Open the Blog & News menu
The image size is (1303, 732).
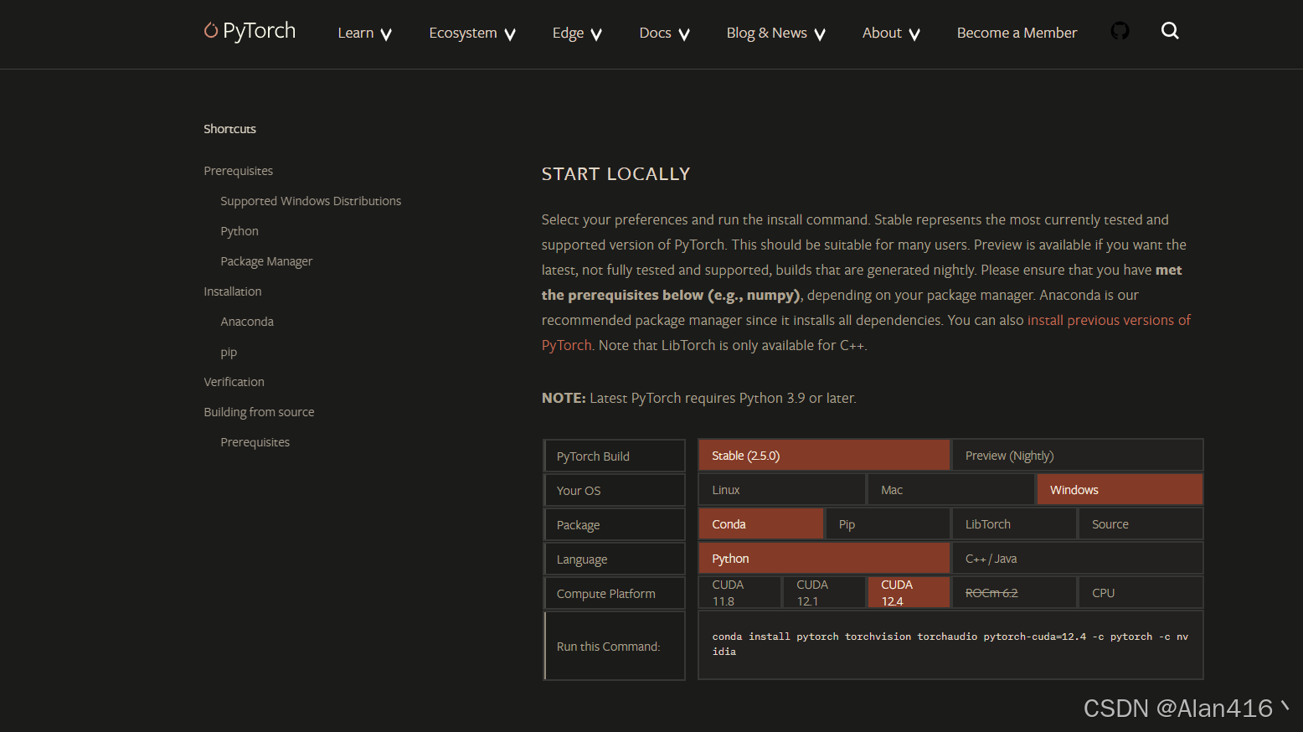click(766, 33)
